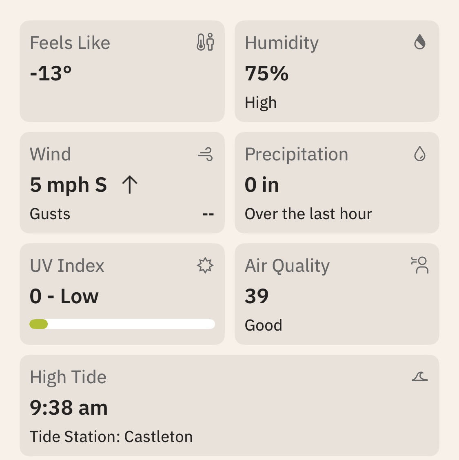Screen dimensions: 459x460
Task: Click the Tide Station: Castleton text
Action: (x=111, y=437)
